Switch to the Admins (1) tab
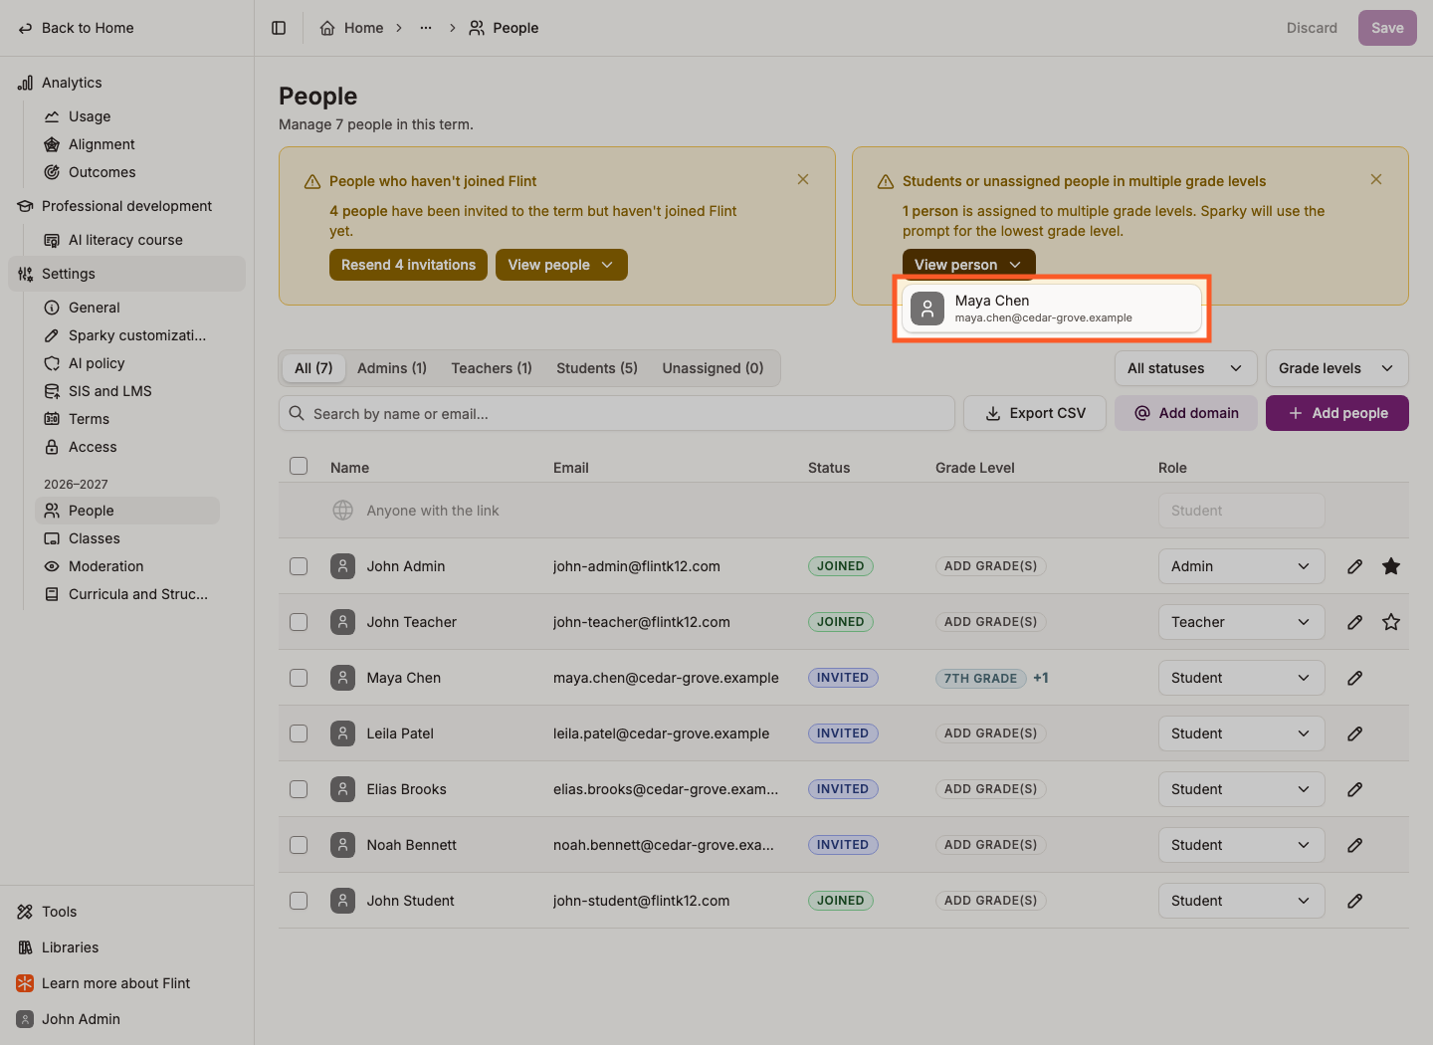The width and height of the screenshot is (1433, 1045). point(392,368)
